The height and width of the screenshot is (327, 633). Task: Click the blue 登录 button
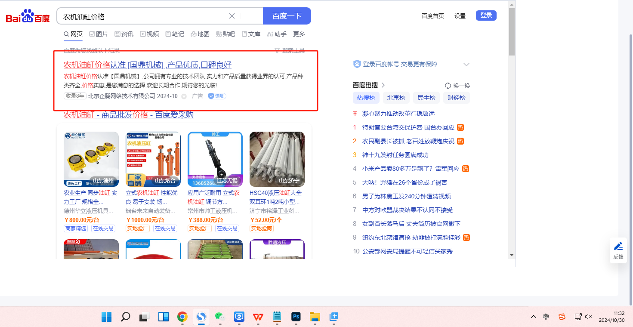pos(486,15)
